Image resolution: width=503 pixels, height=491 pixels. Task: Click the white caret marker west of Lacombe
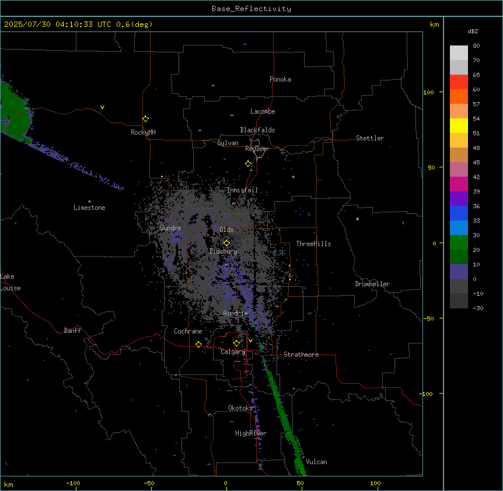(232, 115)
